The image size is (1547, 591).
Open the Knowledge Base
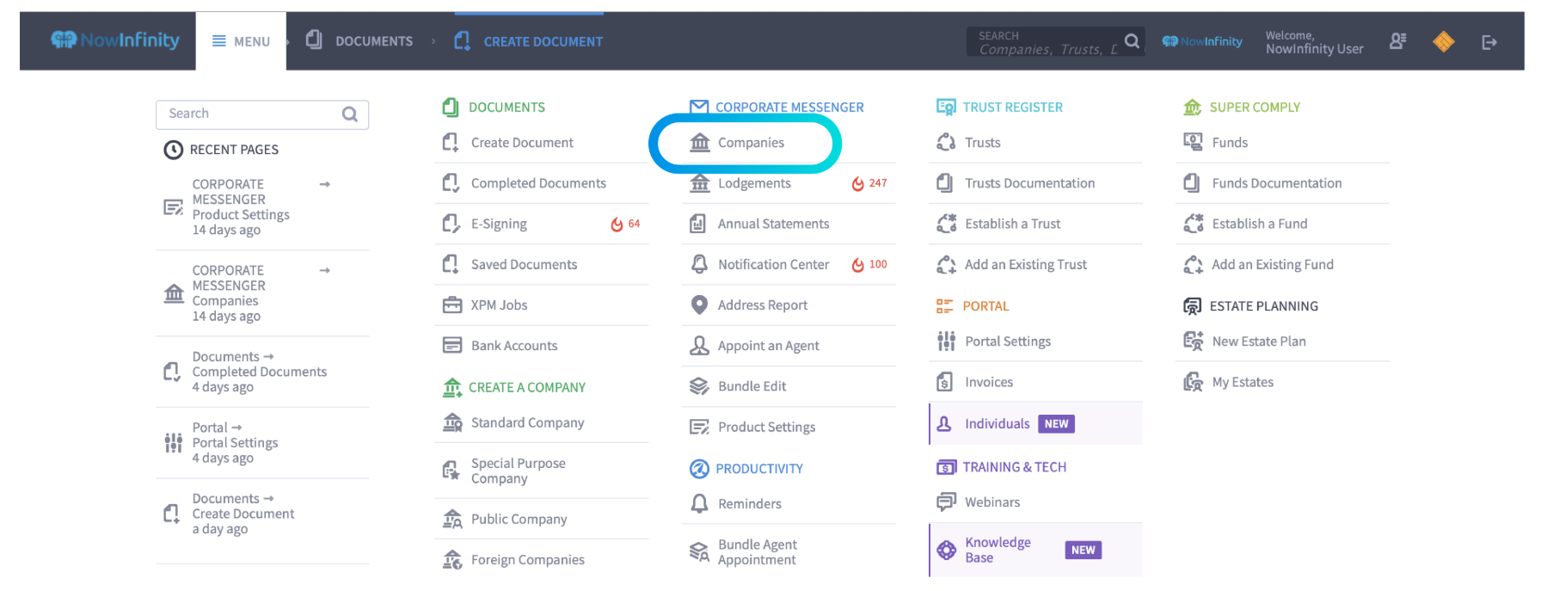(1035, 550)
